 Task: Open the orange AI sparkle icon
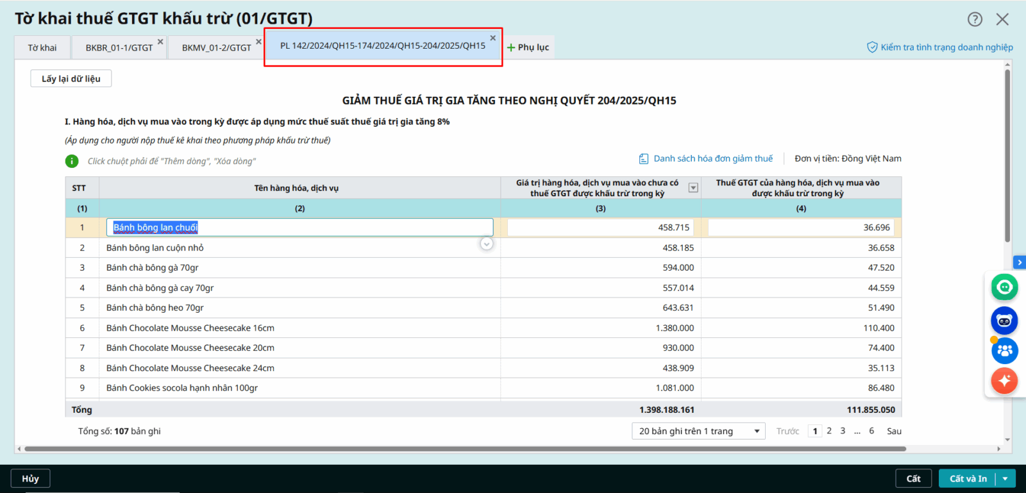1004,381
